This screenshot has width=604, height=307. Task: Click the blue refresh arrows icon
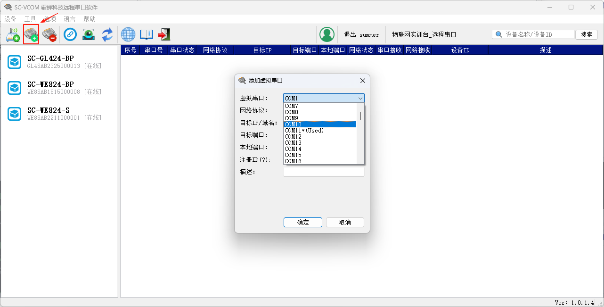click(107, 34)
